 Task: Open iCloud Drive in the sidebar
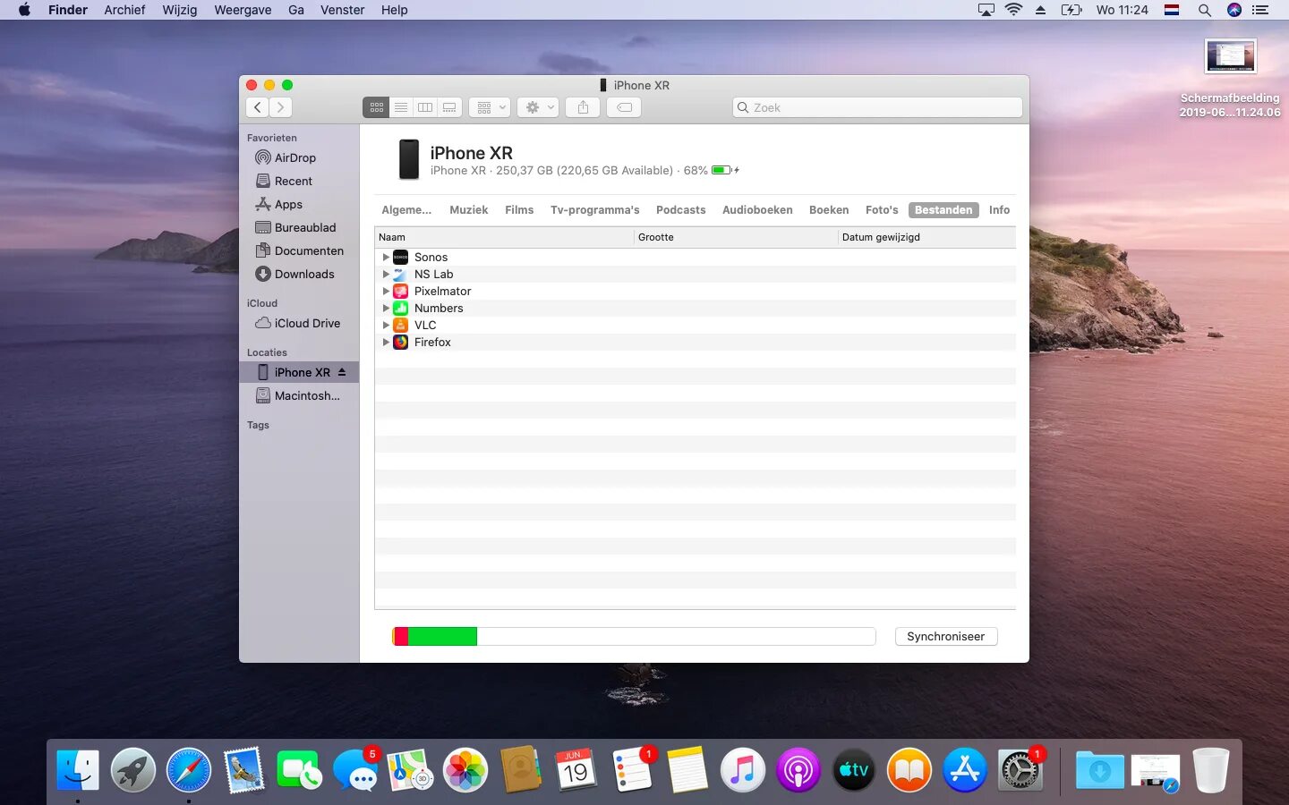click(298, 323)
